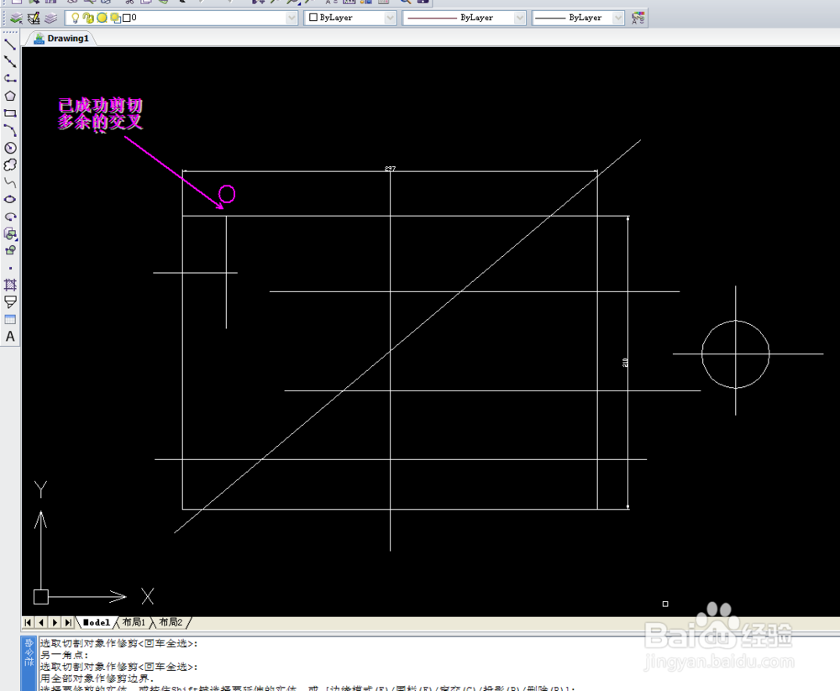Screen dimensions: 840x691
Task: Select the Polyline tool
Action: tap(9, 79)
